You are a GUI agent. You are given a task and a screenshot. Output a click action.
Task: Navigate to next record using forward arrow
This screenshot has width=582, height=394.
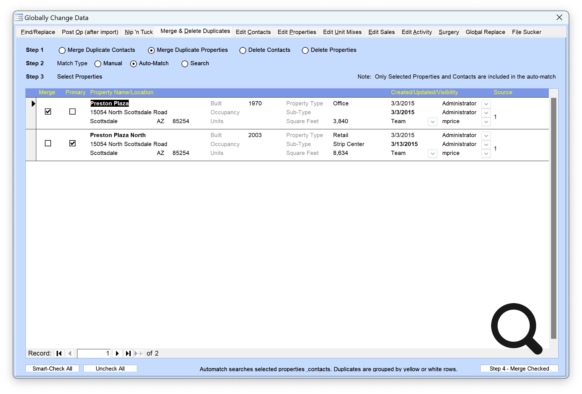[x=116, y=353]
